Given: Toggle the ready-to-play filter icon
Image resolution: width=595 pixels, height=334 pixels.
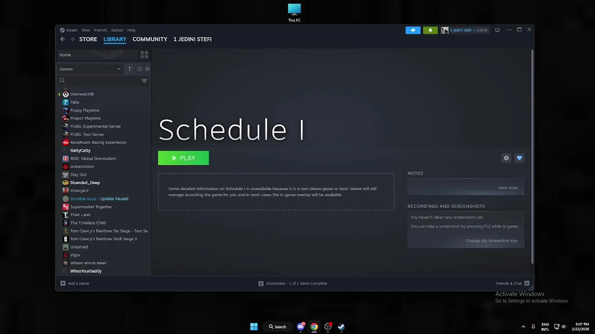Looking at the screenshot, I should coord(147,69).
